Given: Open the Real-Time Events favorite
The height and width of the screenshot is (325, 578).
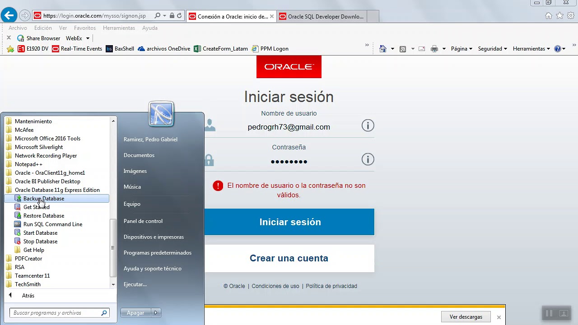Looking at the screenshot, I should 77,49.
